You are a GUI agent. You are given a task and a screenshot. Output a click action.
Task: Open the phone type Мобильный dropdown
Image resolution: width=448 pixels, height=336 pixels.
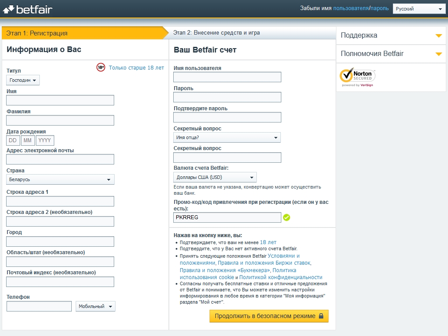pyautogui.click(x=95, y=306)
